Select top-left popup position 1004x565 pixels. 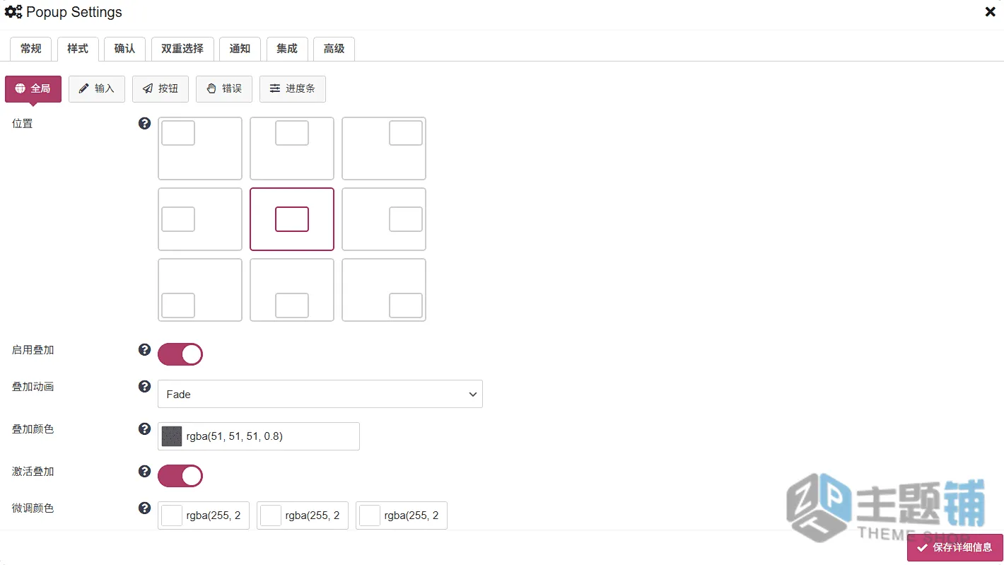coord(200,148)
